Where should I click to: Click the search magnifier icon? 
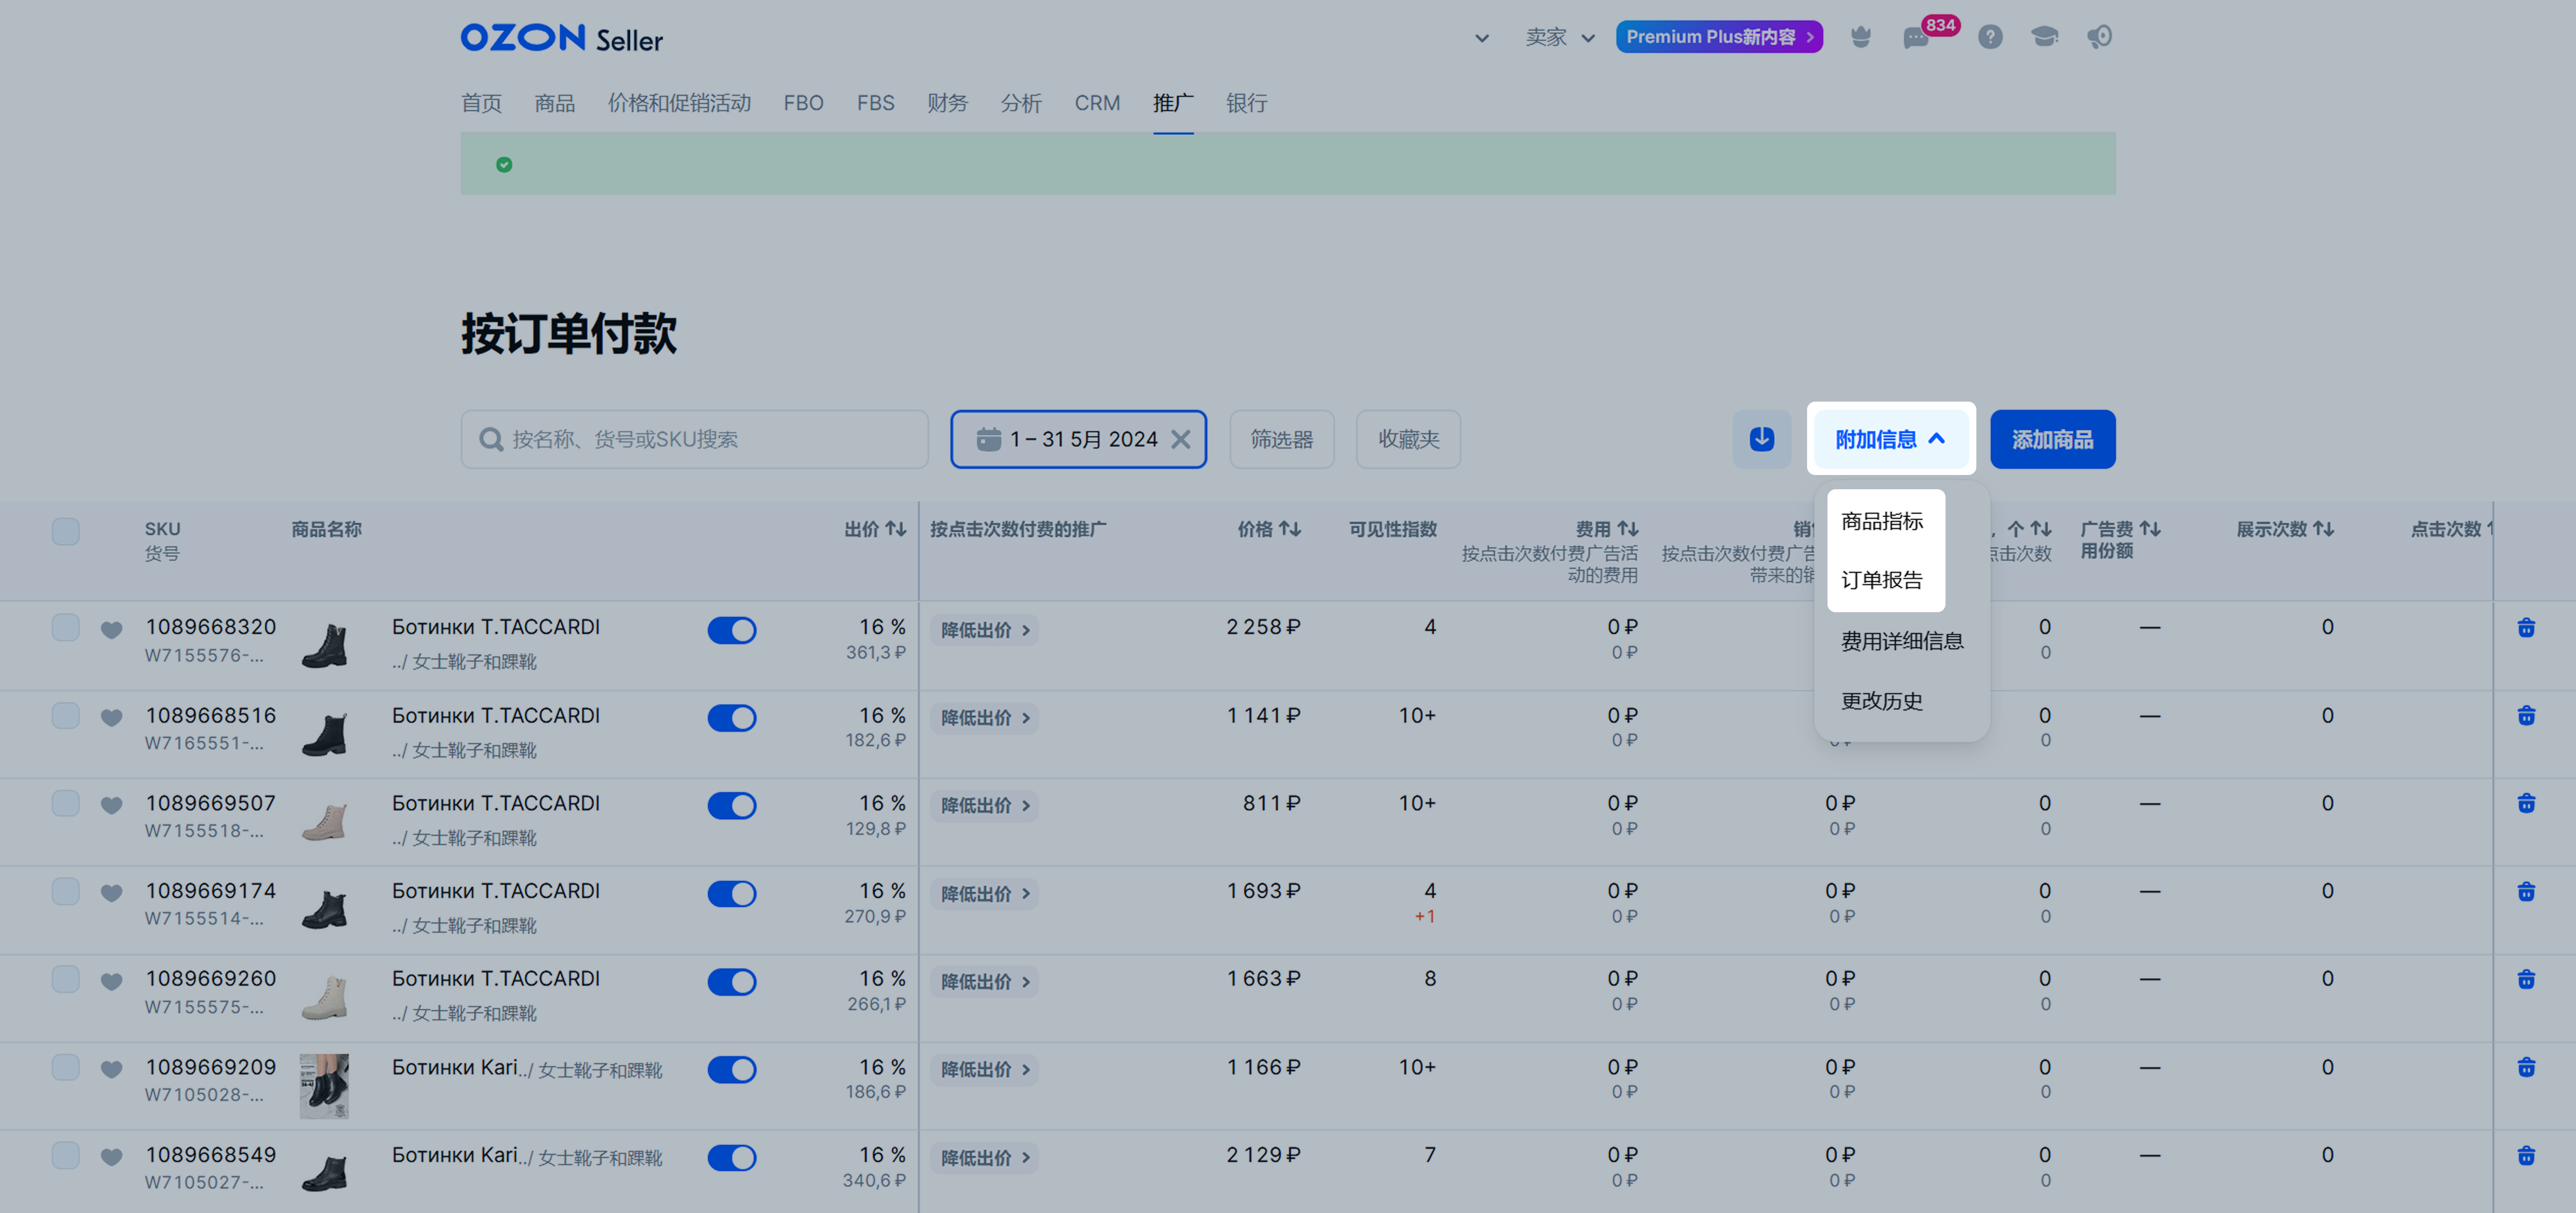[x=490, y=440]
